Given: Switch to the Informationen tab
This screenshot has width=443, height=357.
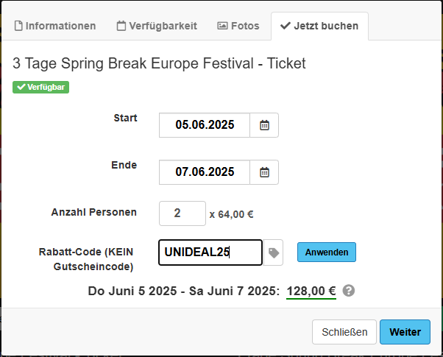Looking at the screenshot, I should coord(55,26).
